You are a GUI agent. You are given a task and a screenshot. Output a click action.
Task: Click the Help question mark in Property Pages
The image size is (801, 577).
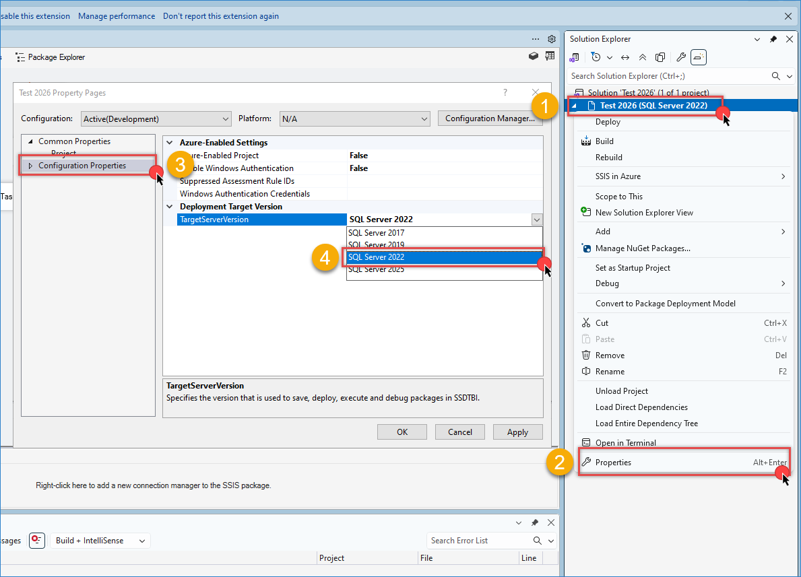(505, 92)
